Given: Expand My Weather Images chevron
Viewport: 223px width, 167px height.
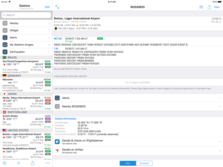Looking at the screenshot, I should [49, 45].
